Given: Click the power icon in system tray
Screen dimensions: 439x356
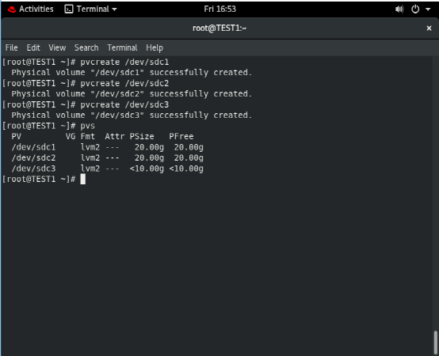Looking at the screenshot, I should point(415,9).
